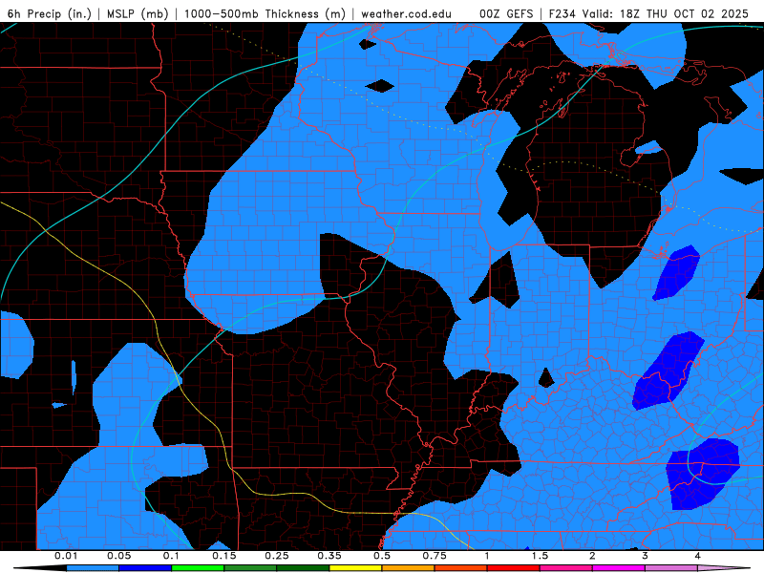Click the bright green 0.1–0.15 color bar segment
This screenshot has height=573, width=764.
coord(198,568)
